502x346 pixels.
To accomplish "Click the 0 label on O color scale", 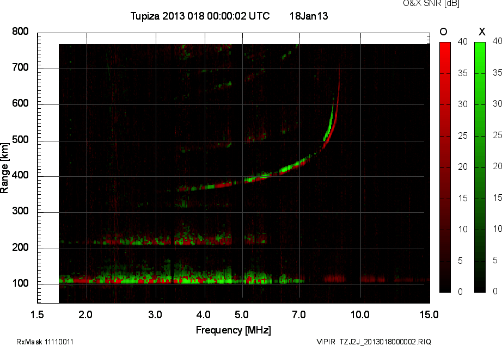I will [x=461, y=292].
